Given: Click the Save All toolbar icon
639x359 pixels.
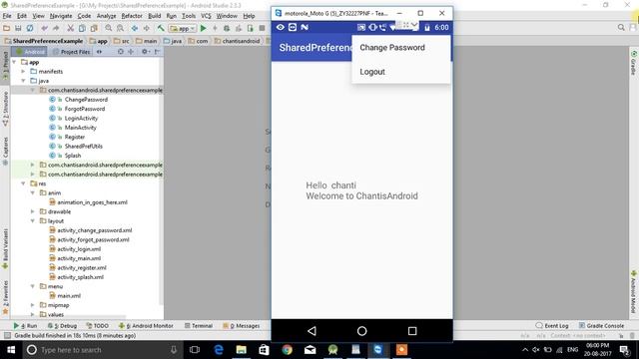Looking at the screenshot, I should (x=18, y=28).
